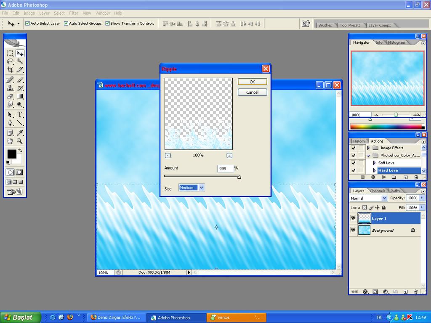Click the Actions record button
This screenshot has height=323, width=431.
(x=373, y=177)
